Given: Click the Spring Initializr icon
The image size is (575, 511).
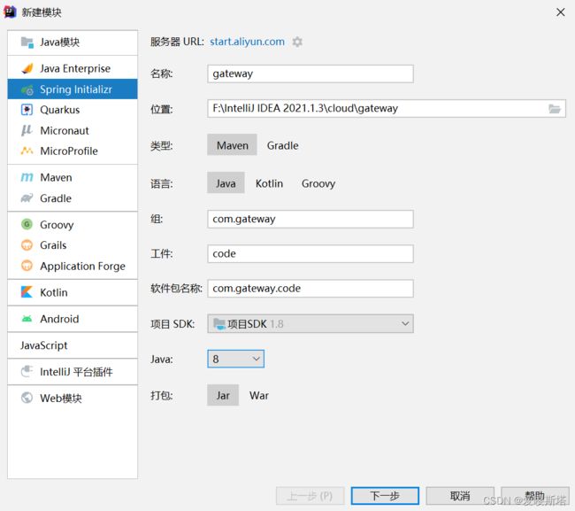Looking at the screenshot, I should tap(27, 89).
